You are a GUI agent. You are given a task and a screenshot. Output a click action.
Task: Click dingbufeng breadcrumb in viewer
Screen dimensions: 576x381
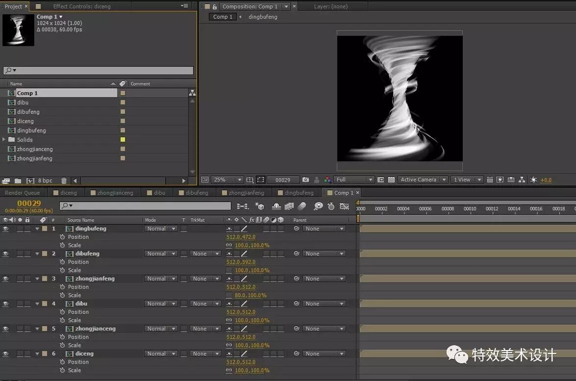(263, 17)
